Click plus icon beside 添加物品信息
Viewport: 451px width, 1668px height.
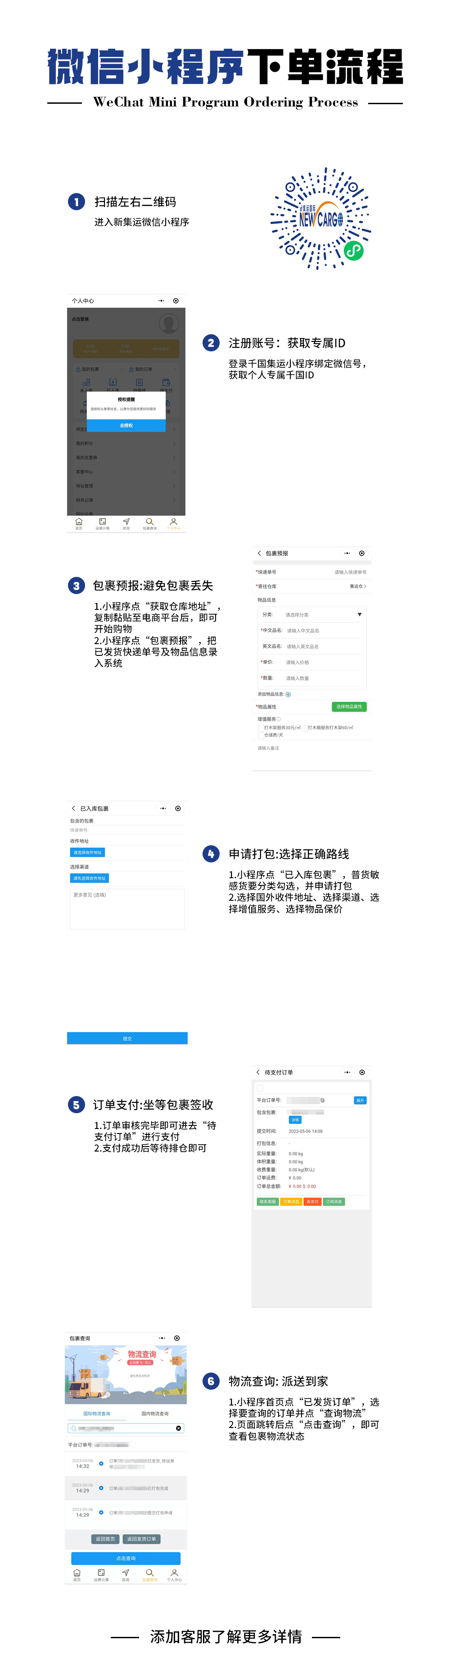(288, 694)
